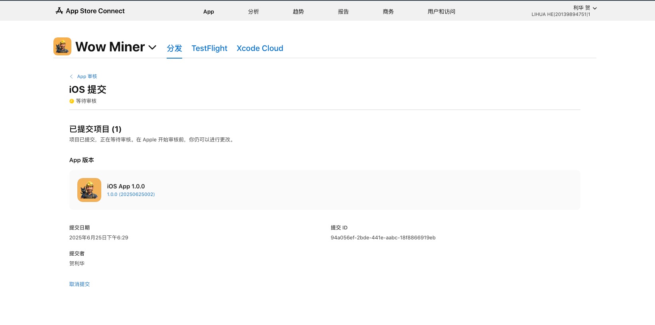Click the Wow Miner app icon in header
This screenshot has width=655, height=325.
[62, 47]
